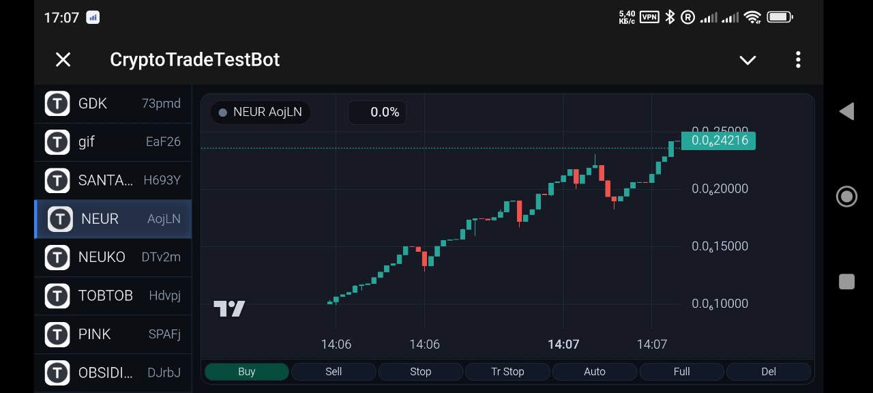Click the Tr Stop button
The width and height of the screenshot is (873, 393).
click(x=507, y=371)
